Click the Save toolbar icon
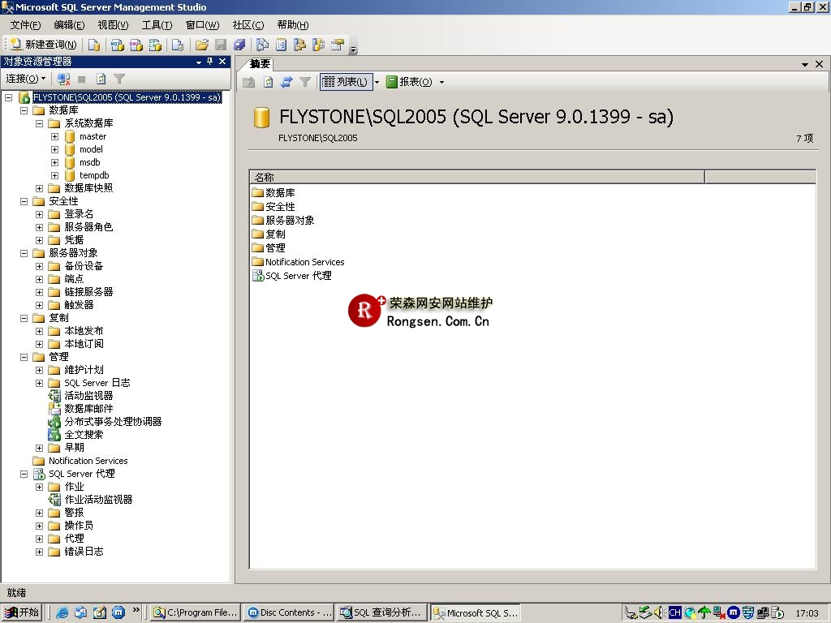The width and height of the screenshot is (831, 623). coord(219,43)
